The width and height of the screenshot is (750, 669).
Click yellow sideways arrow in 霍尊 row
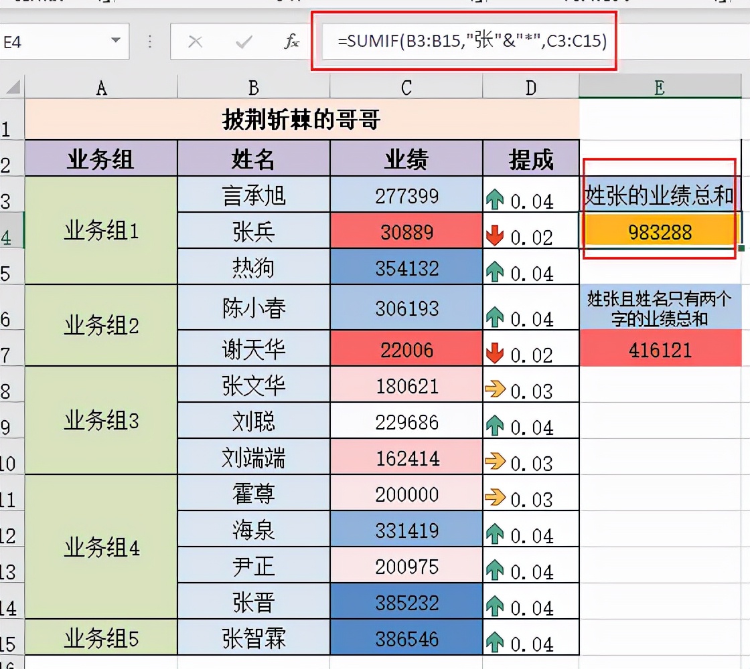495,498
